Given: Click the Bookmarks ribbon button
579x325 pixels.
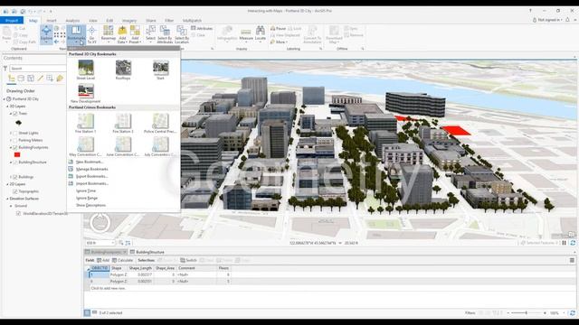Looking at the screenshot, I should (76, 34).
